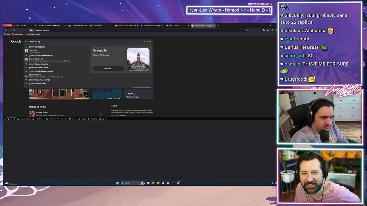367x206 pixels.
Task: Open the Nothing Burger bookmark
Action: (18, 34)
